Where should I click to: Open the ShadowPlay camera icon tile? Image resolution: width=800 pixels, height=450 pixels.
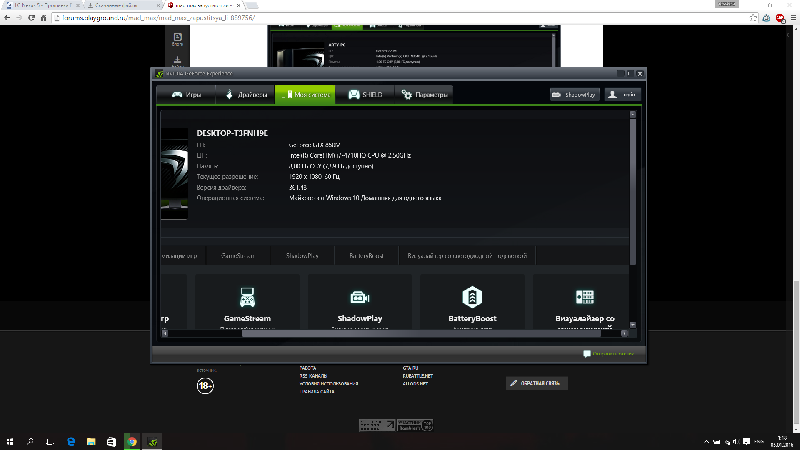point(360,297)
